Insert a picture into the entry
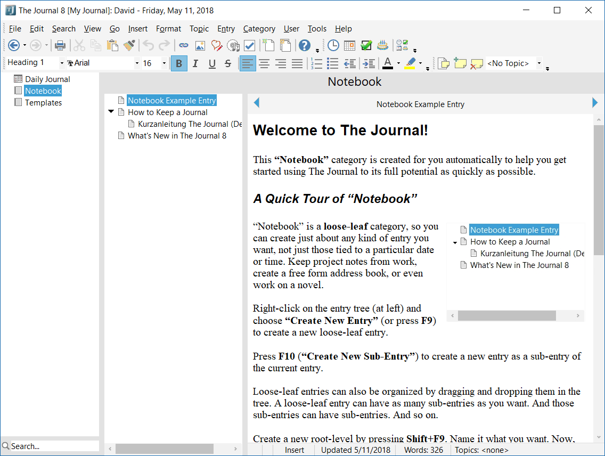The image size is (605, 456). (200, 45)
